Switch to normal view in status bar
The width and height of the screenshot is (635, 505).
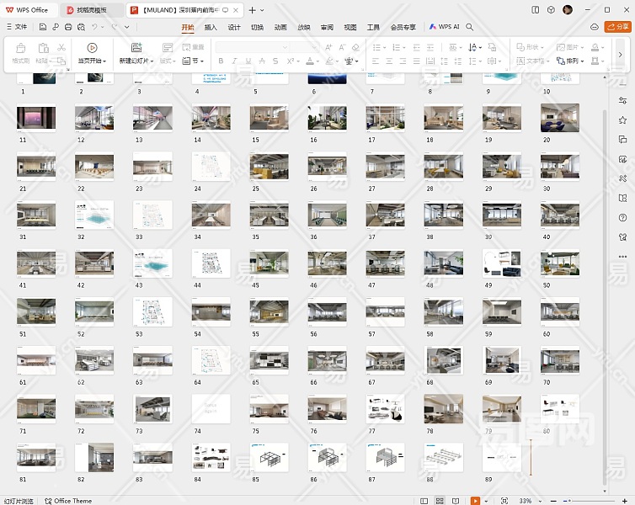coord(424,501)
